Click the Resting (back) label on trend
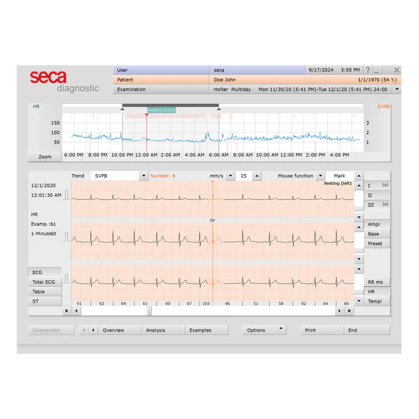The image size is (419, 419). point(161,110)
